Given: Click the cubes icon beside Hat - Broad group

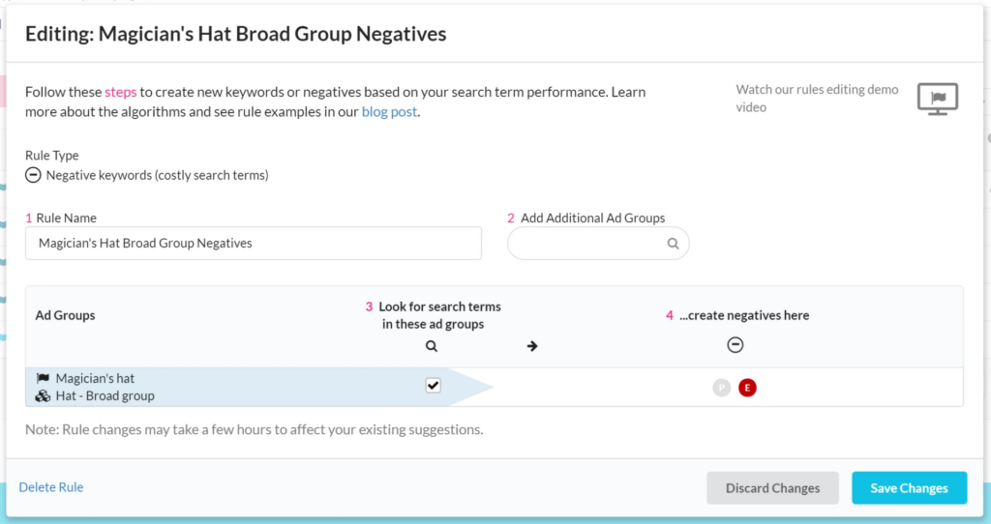Looking at the screenshot, I should 43,395.
